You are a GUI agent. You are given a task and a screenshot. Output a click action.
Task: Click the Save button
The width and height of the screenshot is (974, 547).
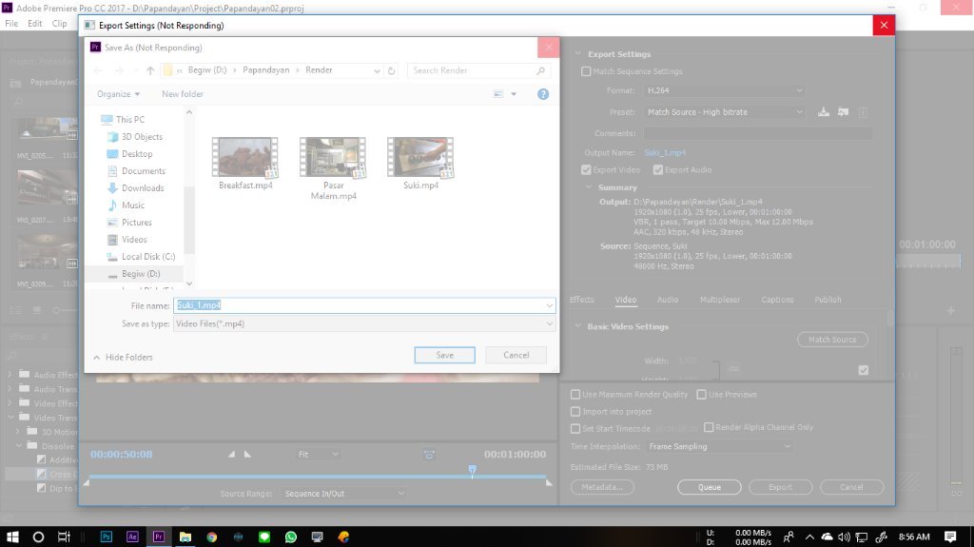point(444,355)
